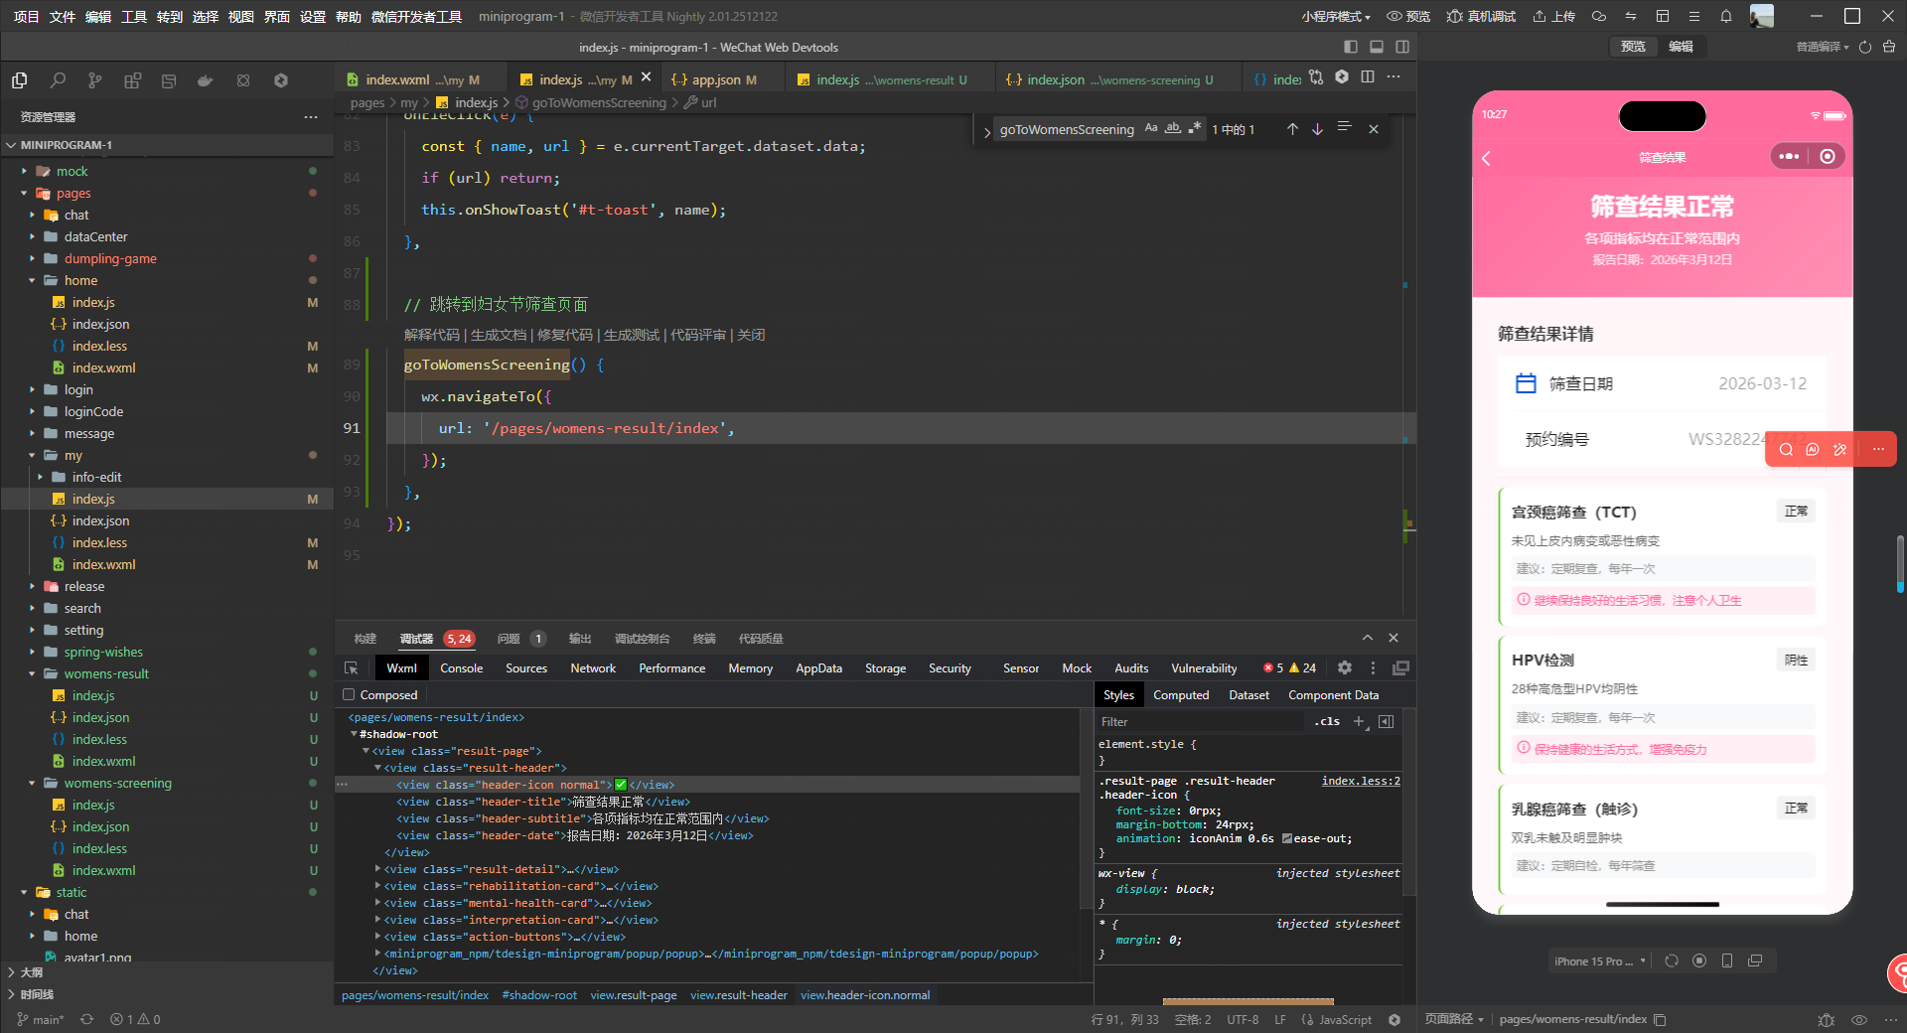This screenshot has height=1033, width=1907.
Task: Open the Docker panel icon in activity bar
Action: (206, 80)
